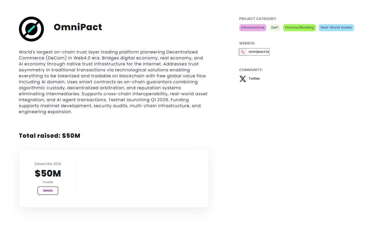Click the PROJECT CATEGORY section label
371x229 pixels.
coord(258,19)
